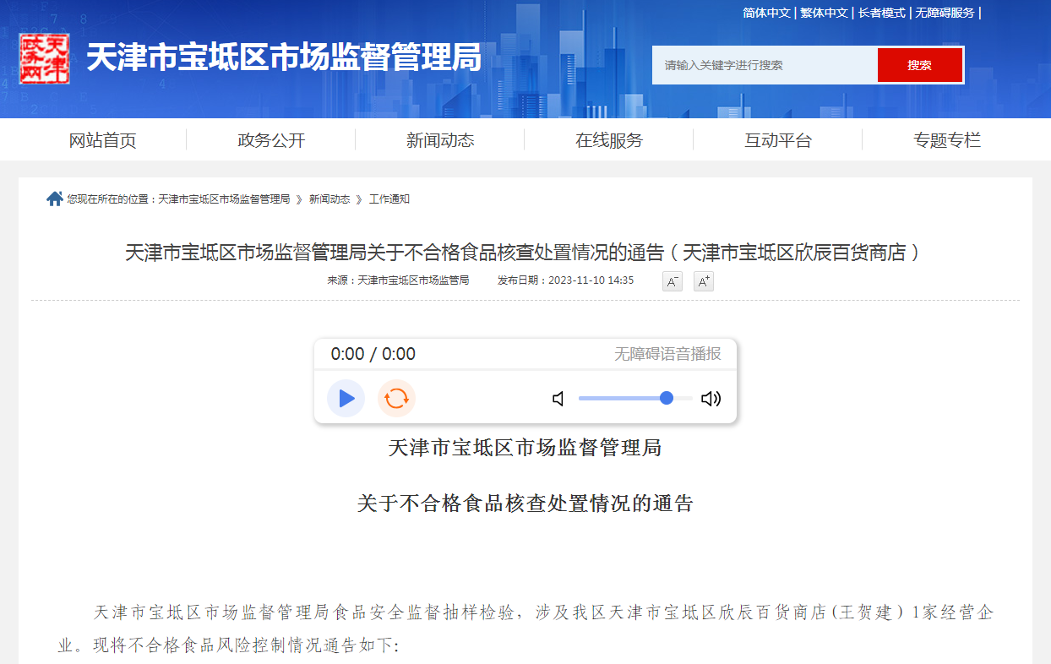This screenshot has height=664, width=1051.
Task: Switch to 简体中文 language
Action: click(x=766, y=13)
